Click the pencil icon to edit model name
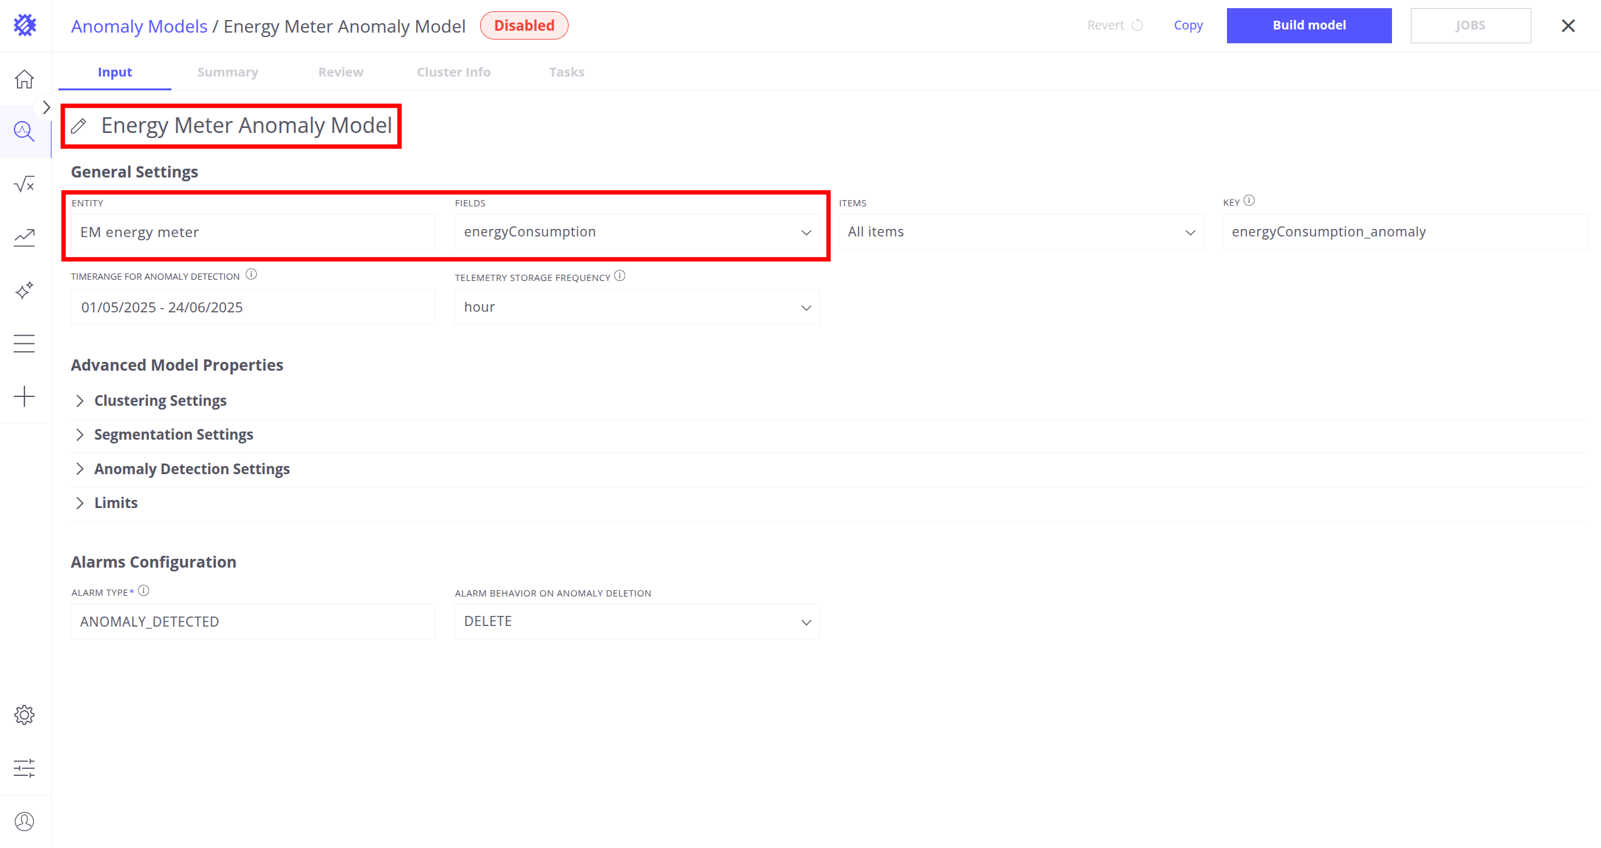The height and width of the screenshot is (848, 1601). coord(78,126)
